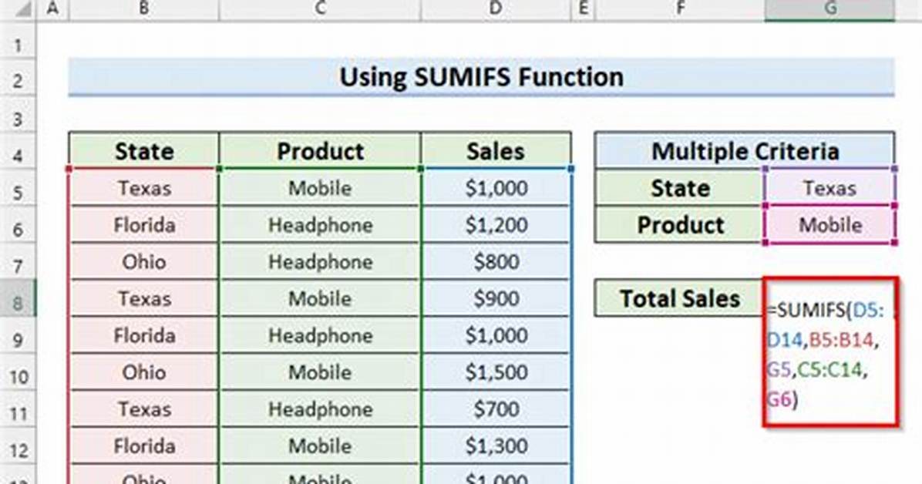Select cell C6 with Headphone
922x484 pixels.
tap(320, 224)
